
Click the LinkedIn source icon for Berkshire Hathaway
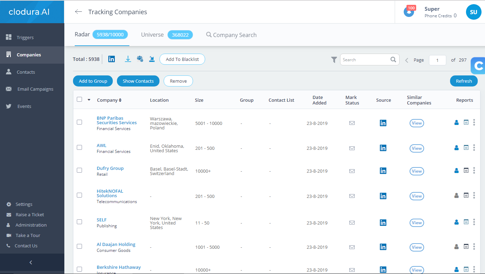[x=383, y=270]
